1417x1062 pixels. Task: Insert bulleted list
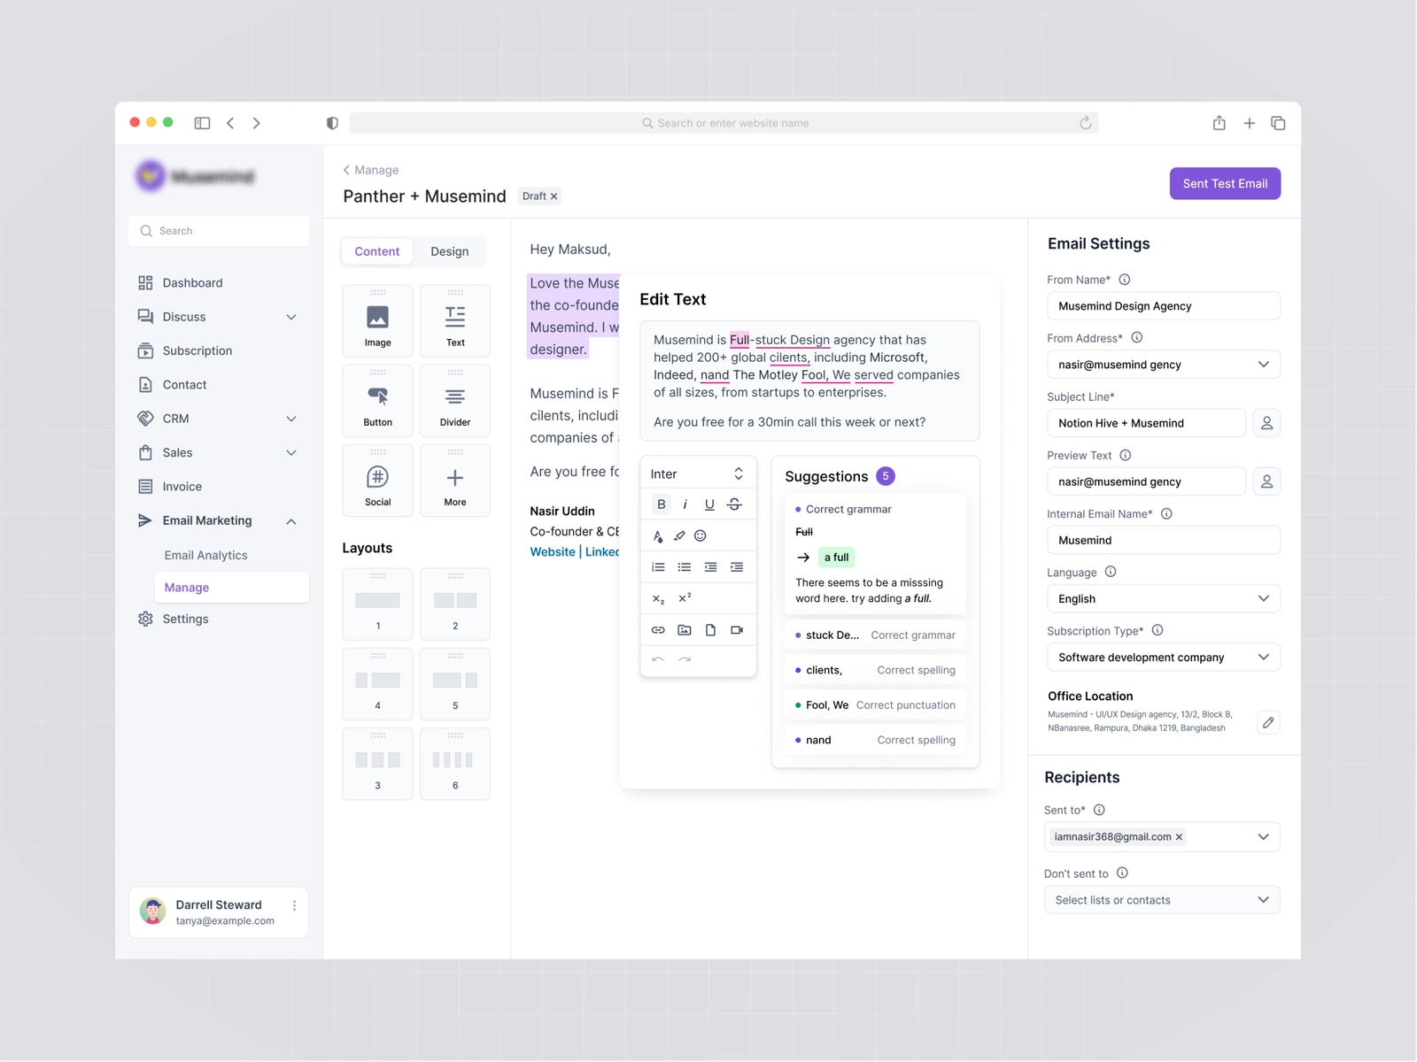[685, 567]
